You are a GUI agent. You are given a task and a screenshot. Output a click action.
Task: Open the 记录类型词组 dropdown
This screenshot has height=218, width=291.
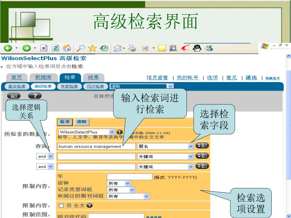[132, 190]
